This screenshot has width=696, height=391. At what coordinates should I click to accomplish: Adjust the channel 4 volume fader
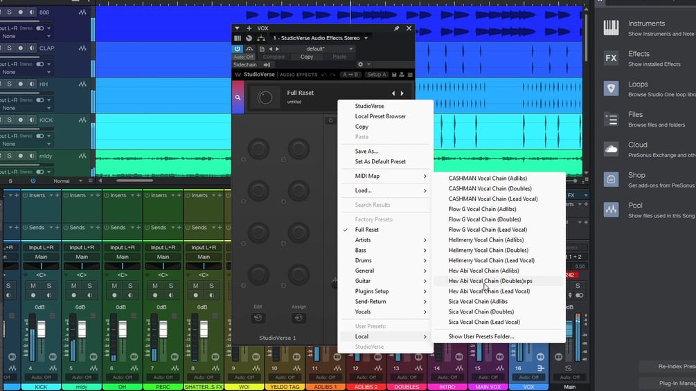coord(42,330)
